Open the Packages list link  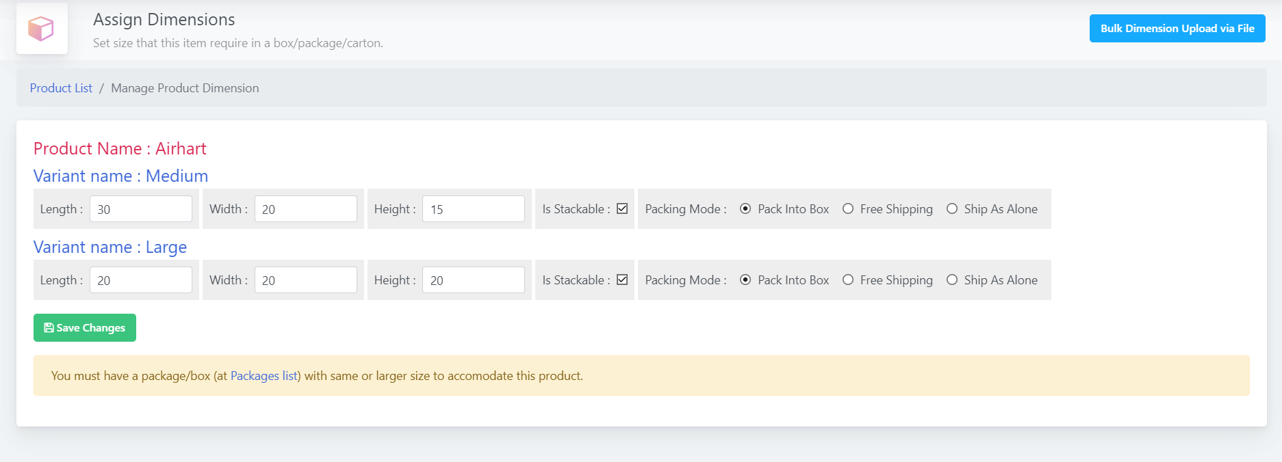pyautogui.click(x=264, y=376)
